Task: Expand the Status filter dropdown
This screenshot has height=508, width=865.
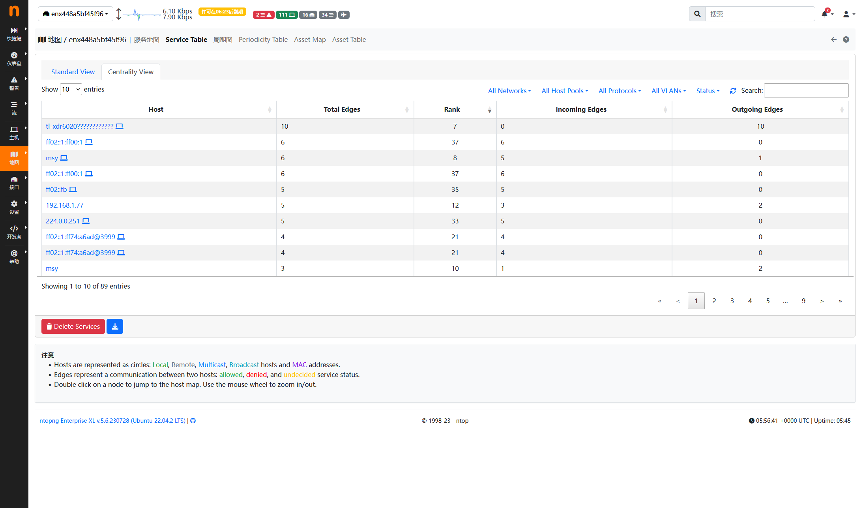Action: click(708, 91)
